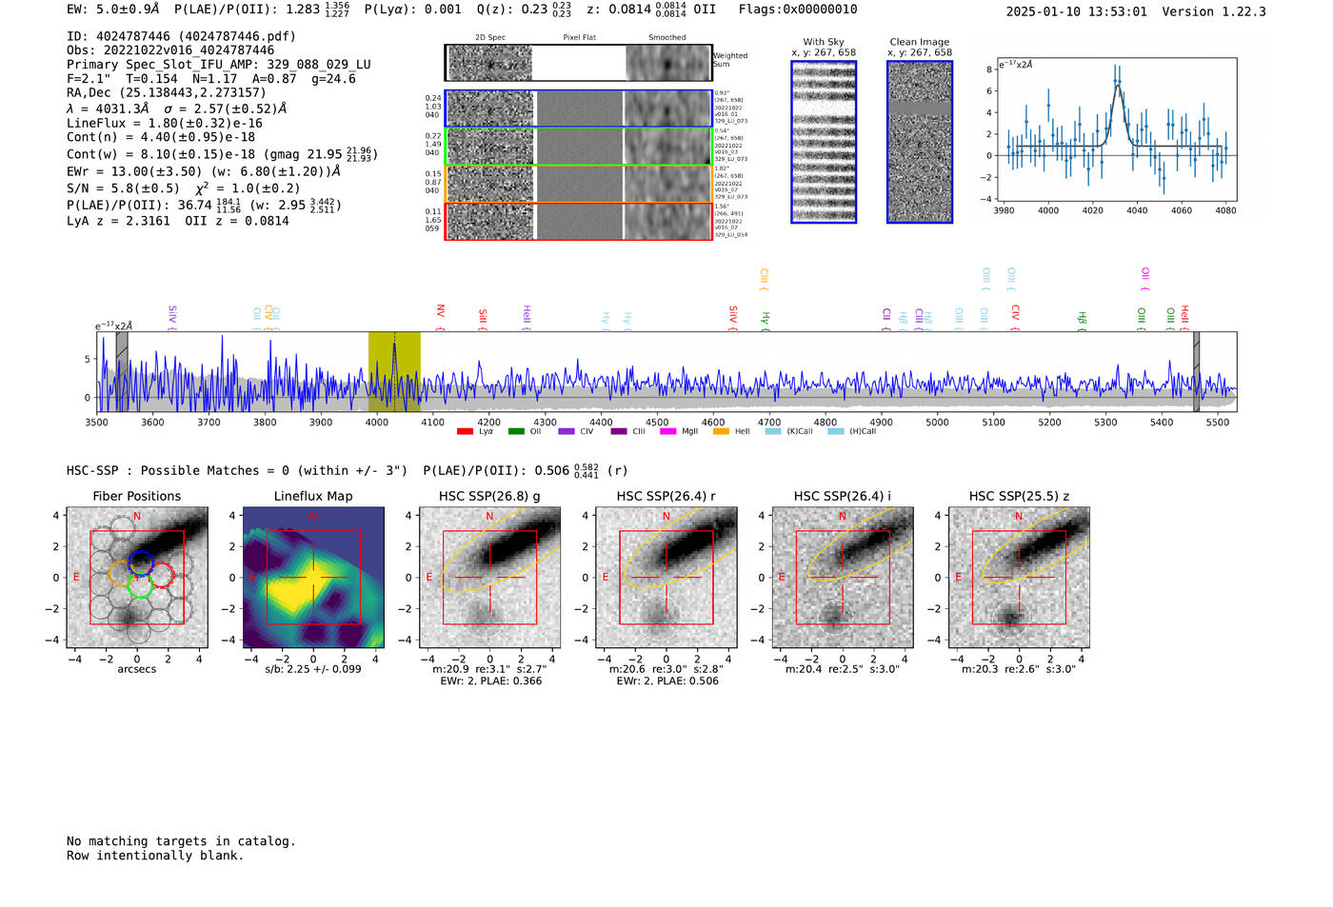Click the purple HeII marker near 4270Å

[x=527, y=316]
